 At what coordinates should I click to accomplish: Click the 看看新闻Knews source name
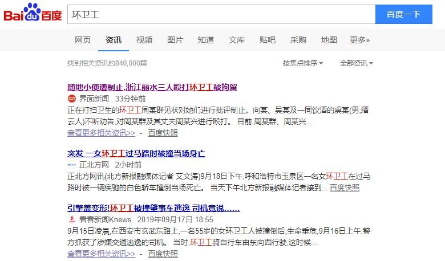pos(105,219)
